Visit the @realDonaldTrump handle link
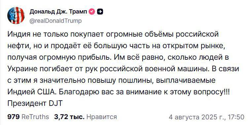The image size is (250, 125). 55,21
